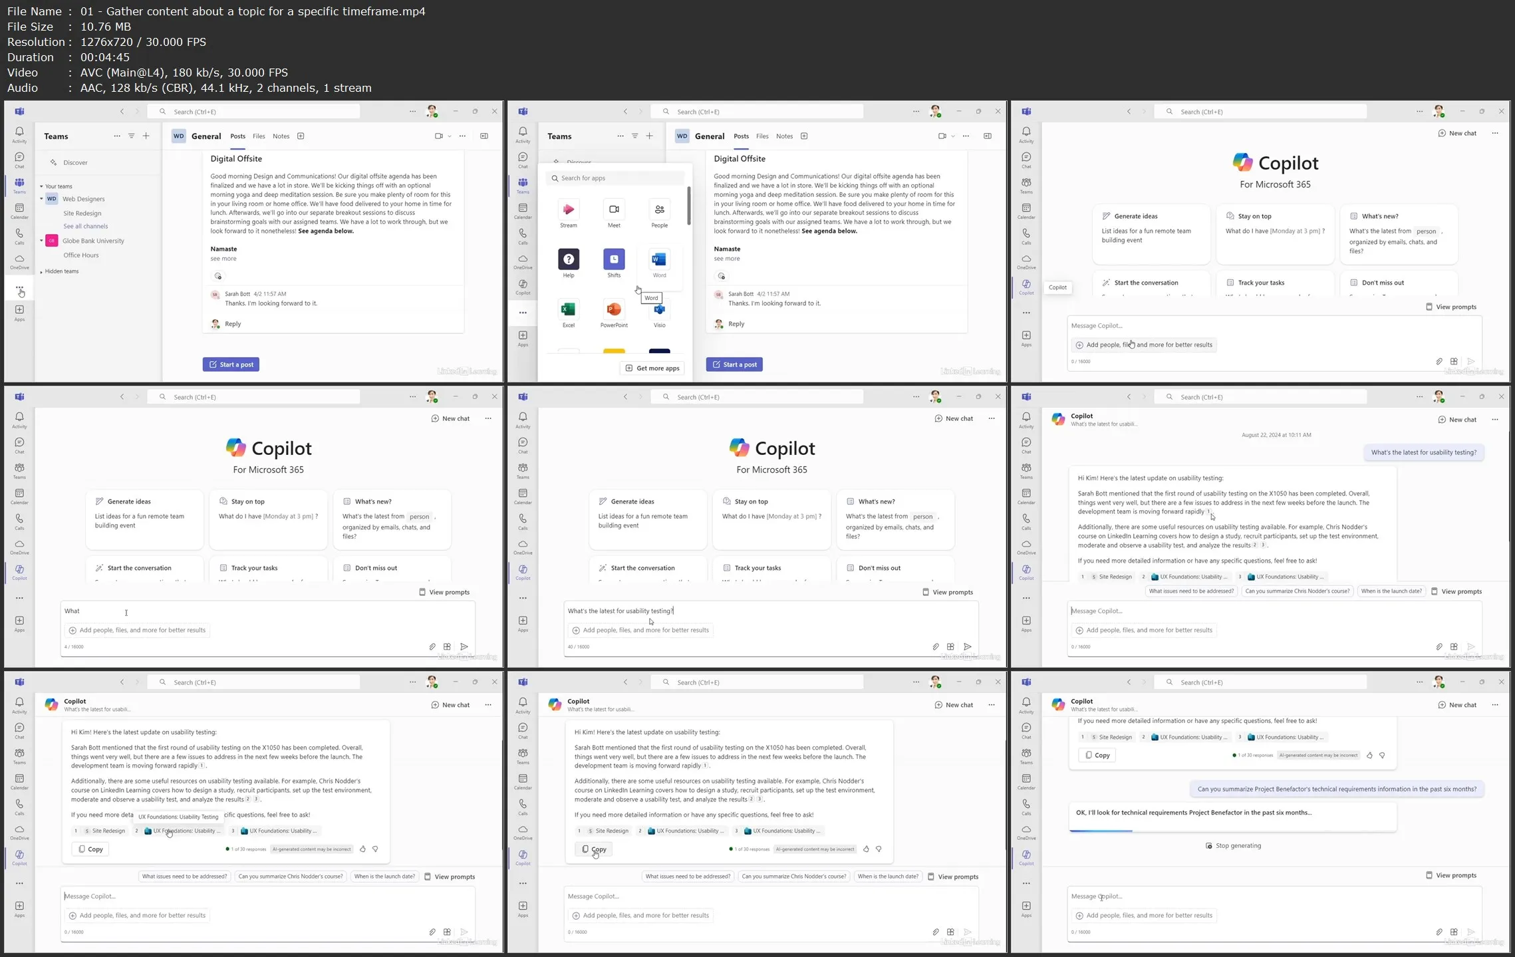
Task: Click New chat in the August 22, 2024 frame
Action: 1457,420
